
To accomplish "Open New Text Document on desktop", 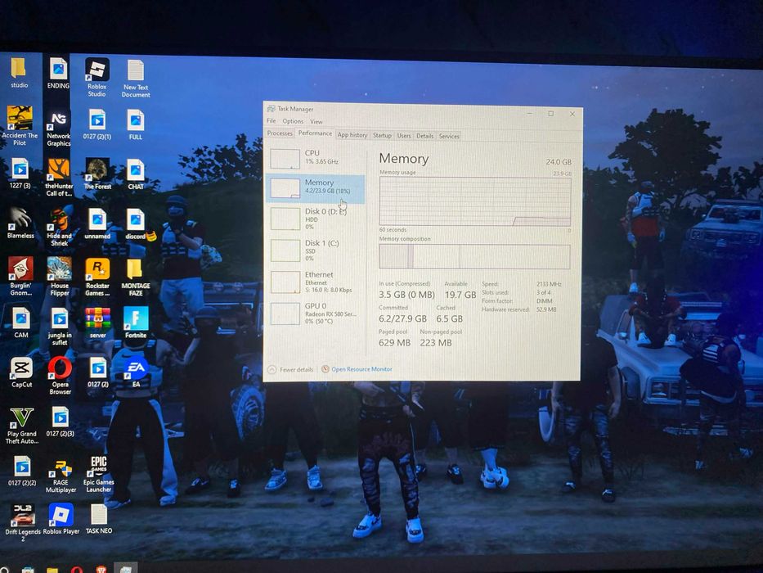I will 136,78.
